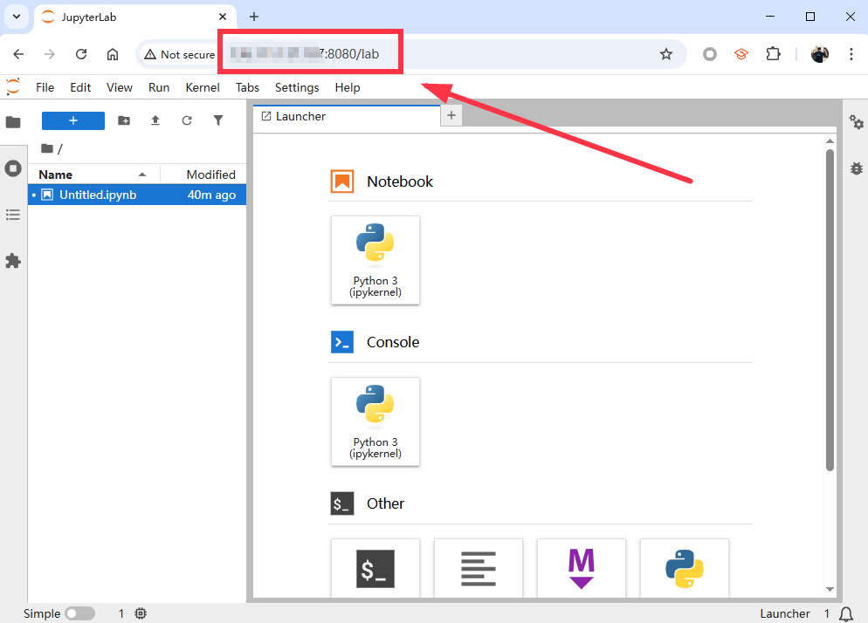The width and height of the screenshot is (868, 623).
Task: Refresh the file browser list
Action: pyautogui.click(x=187, y=120)
